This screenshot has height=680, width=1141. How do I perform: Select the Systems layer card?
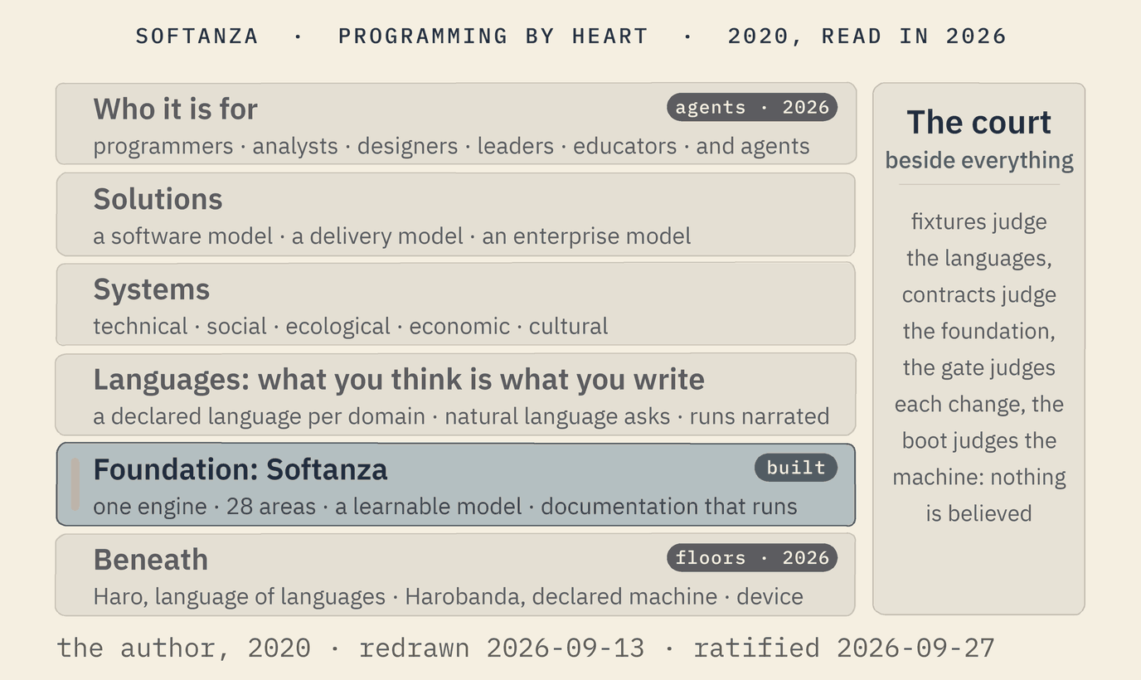click(x=456, y=304)
